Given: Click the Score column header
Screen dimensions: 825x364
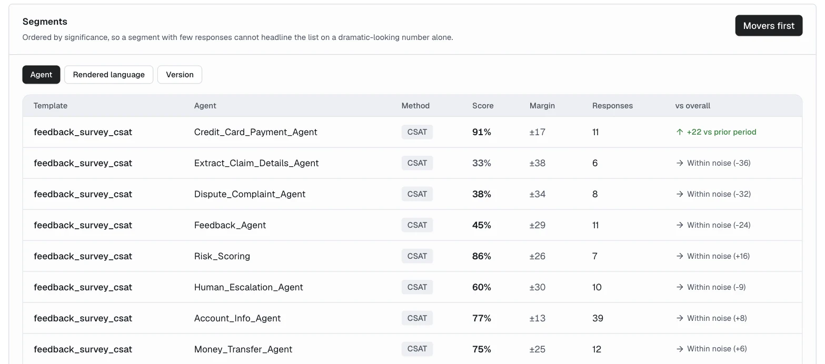Looking at the screenshot, I should click(x=483, y=106).
